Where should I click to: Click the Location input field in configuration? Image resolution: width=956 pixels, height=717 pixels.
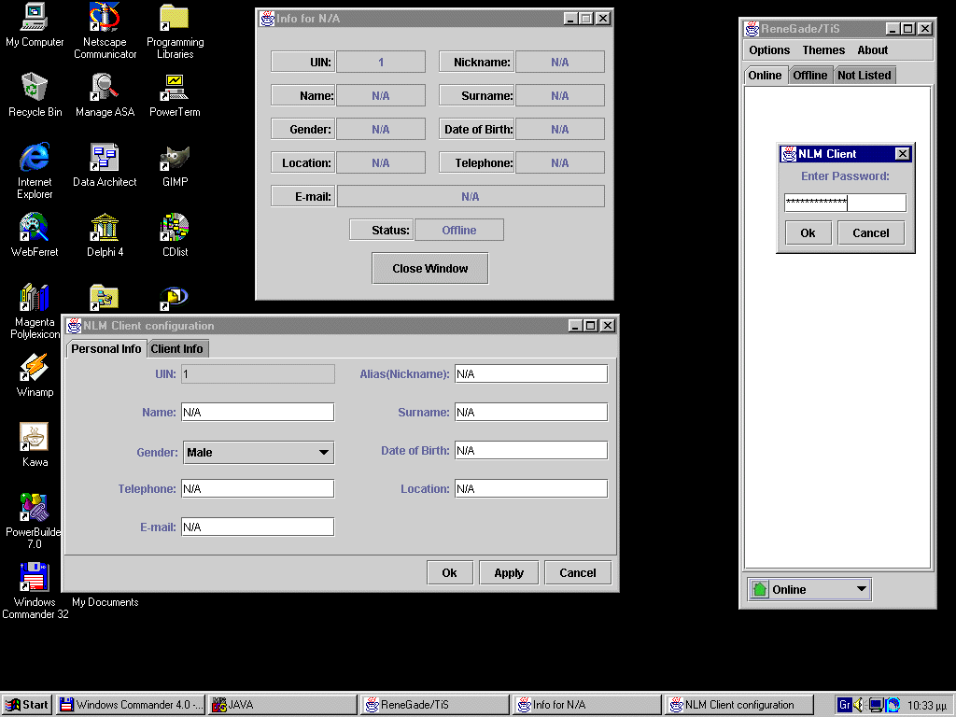coord(531,488)
